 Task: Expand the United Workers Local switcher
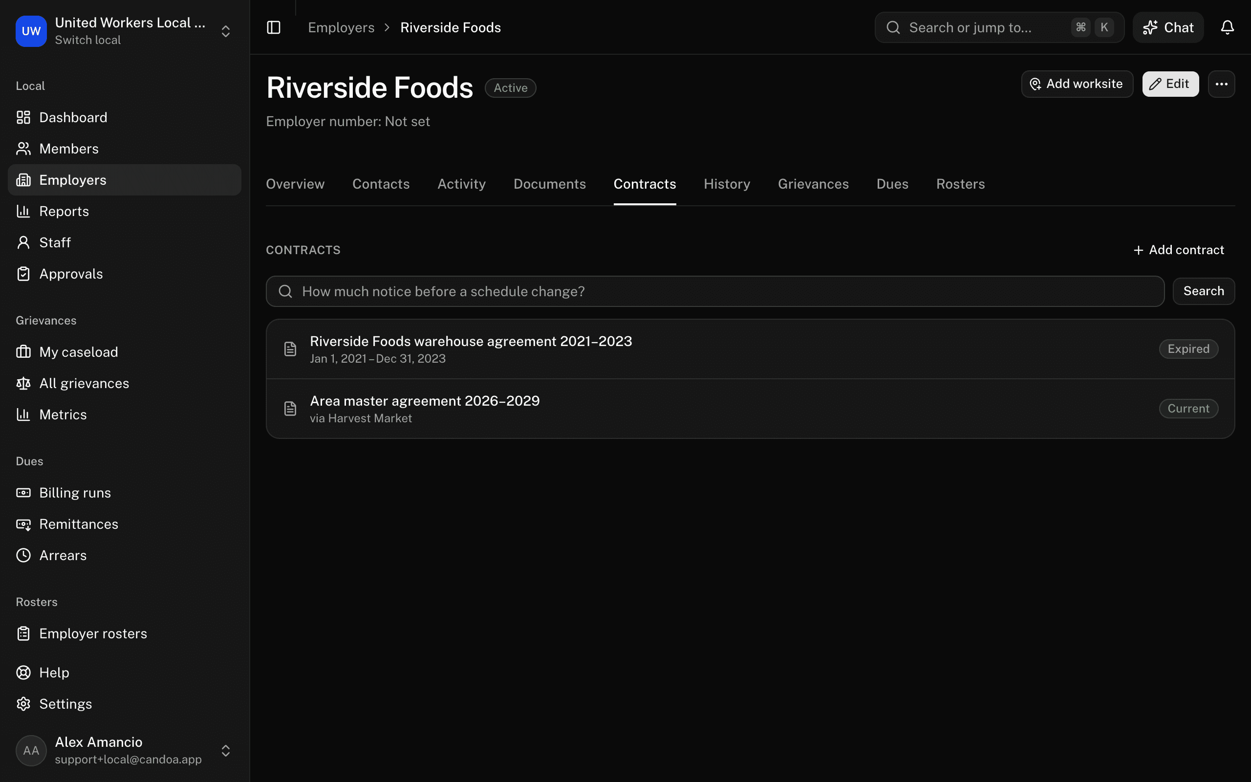click(x=225, y=31)
